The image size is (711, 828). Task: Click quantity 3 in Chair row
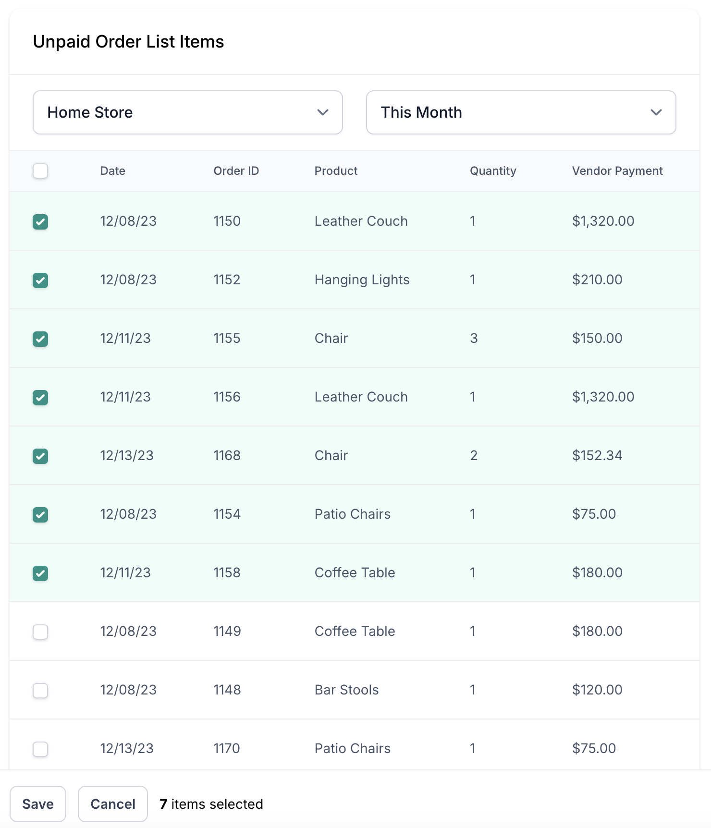(474, 338)
